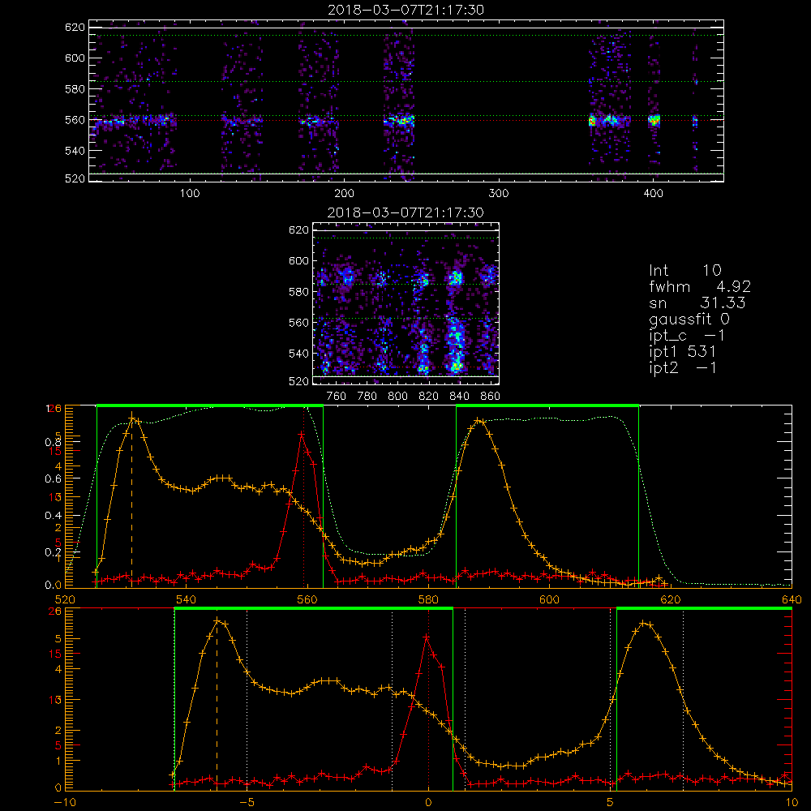Click the 800 x-axis label of the middle image
811x811 pixels.
397,397
